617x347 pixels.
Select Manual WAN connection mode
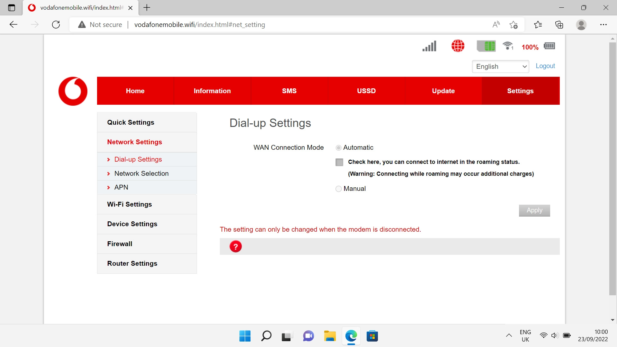(338, 189)
